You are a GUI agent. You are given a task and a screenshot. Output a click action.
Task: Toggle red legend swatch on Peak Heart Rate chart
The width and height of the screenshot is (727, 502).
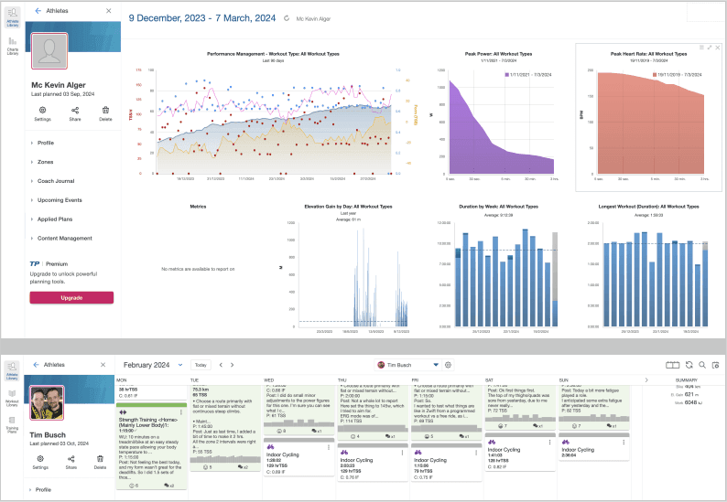(x=654, y=75)
